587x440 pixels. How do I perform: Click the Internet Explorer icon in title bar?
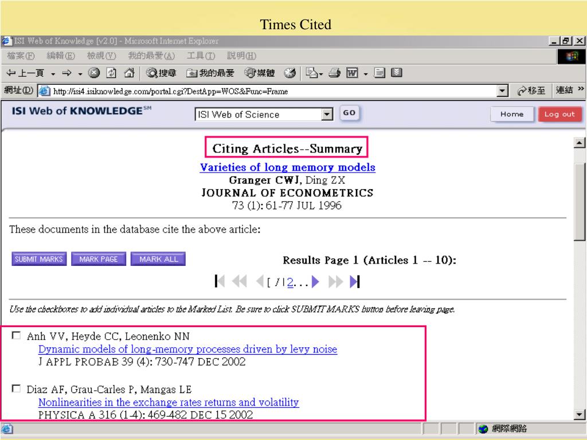[x=7, y=41]
